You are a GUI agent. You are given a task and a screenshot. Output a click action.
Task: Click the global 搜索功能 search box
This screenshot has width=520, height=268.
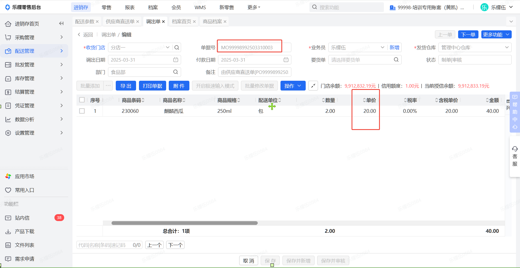point(347,7)
